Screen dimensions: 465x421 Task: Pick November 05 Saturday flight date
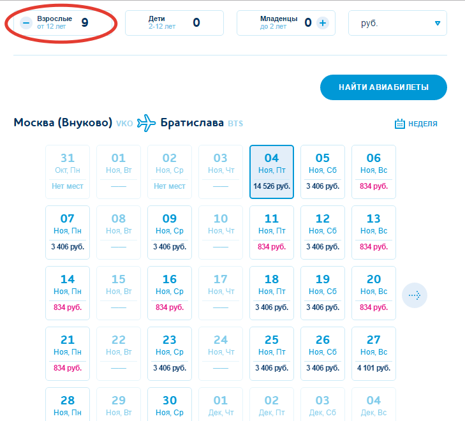(x=323, y=172)
